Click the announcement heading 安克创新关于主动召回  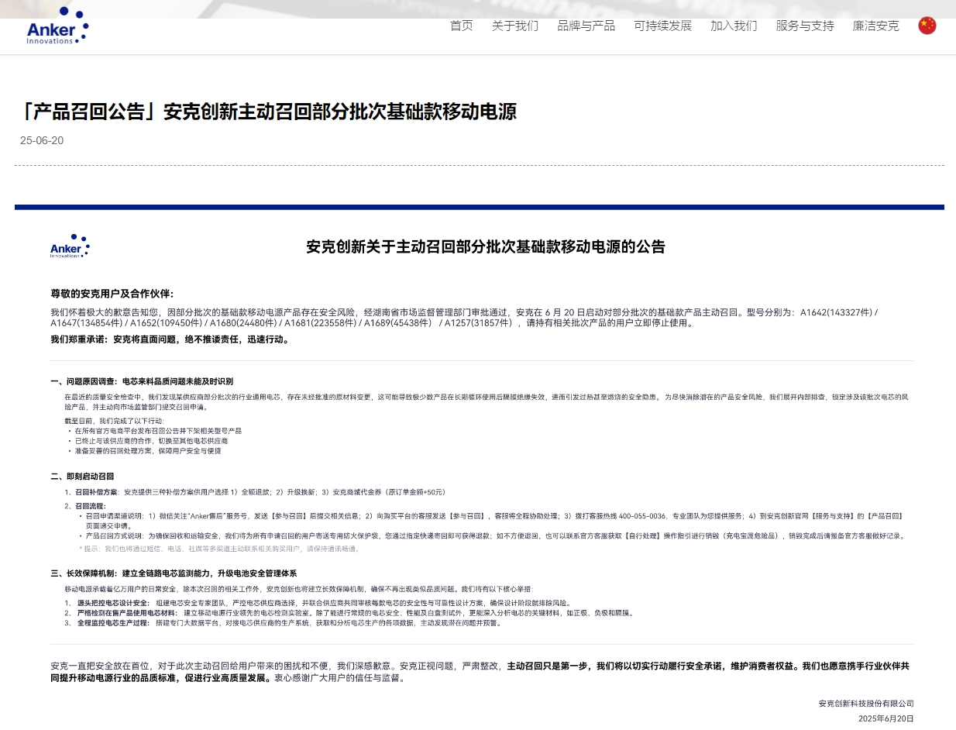(486, 246)
